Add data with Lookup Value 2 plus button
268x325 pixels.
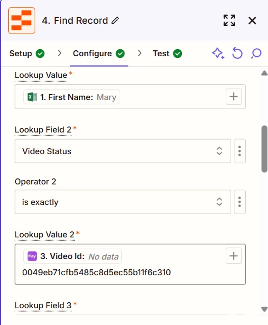coord(234,256)
